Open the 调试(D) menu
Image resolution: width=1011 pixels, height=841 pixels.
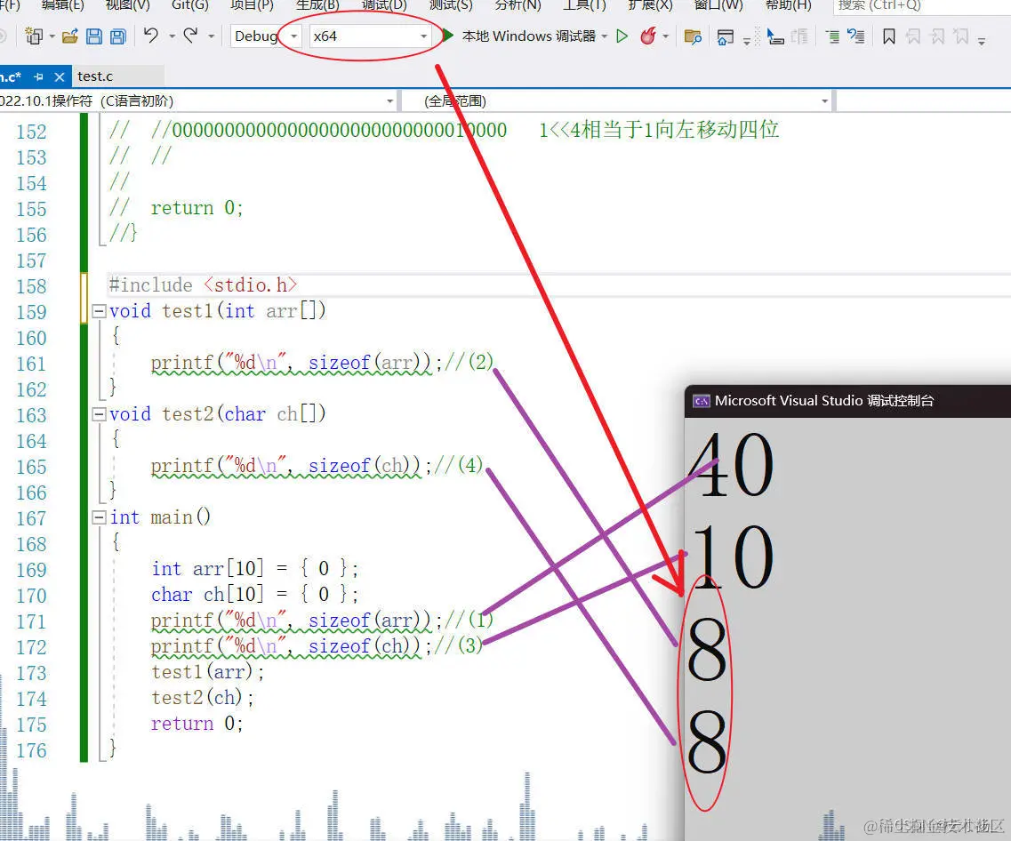384,5
